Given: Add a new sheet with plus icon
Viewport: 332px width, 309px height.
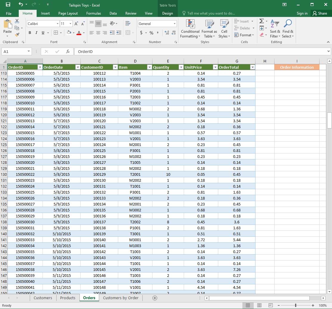Looking at the screenshot, I should coord(155,298).
